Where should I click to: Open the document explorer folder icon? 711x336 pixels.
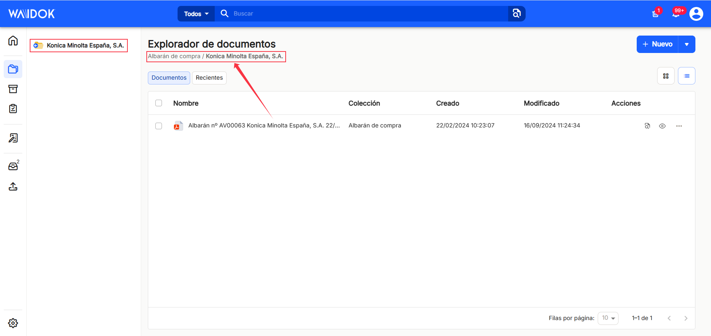point(13,69)
